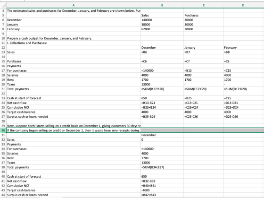264x198 pixels.
Task: Click =SUM(C17:C20) total payments cell
Action: click(x=204, y=89)
